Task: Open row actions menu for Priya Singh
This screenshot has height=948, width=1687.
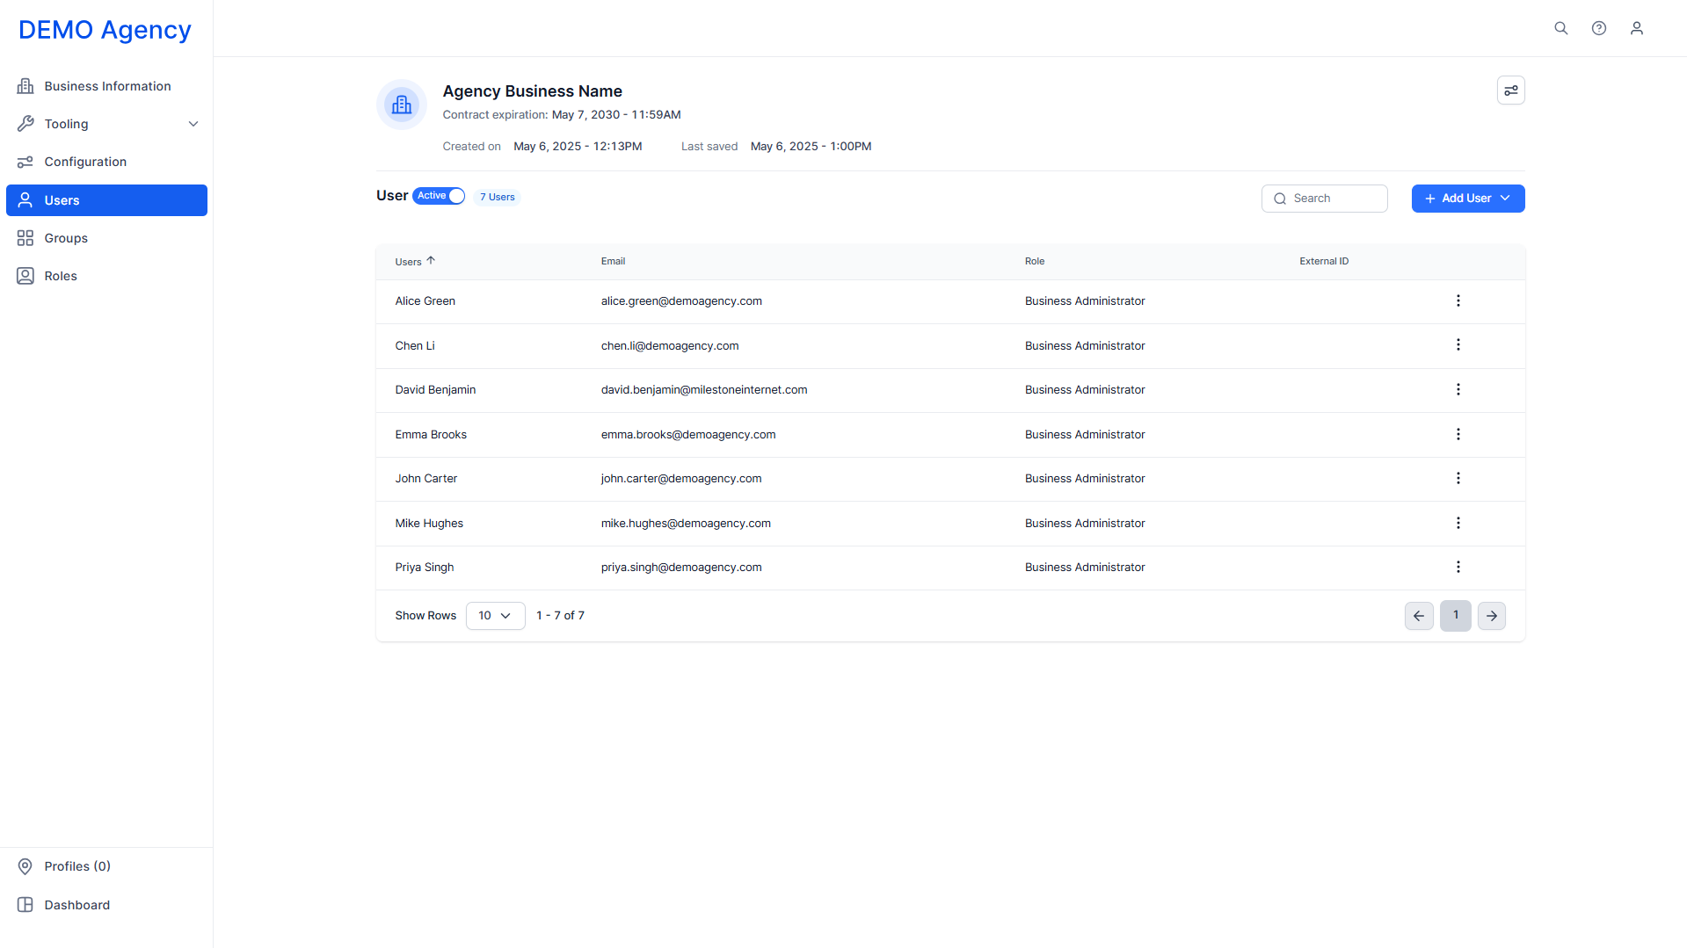Action: (1458, 567)
